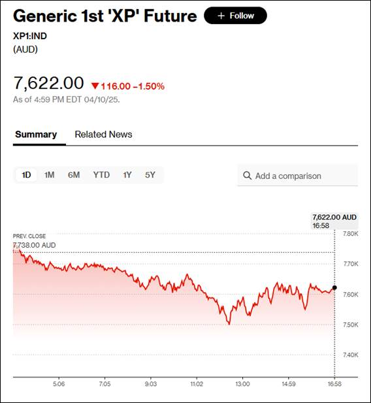Click the plus icon in Follow button
Viewport: 371px width, 403px height.
(221, 16)
